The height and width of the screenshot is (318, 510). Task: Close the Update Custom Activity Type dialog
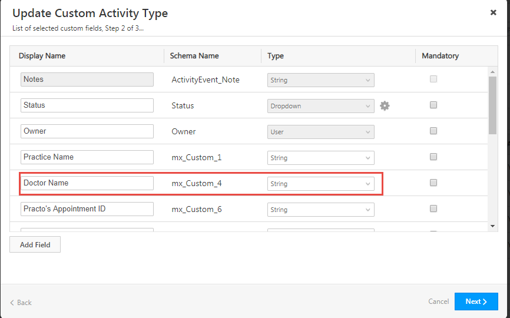(x=493, y=12)
